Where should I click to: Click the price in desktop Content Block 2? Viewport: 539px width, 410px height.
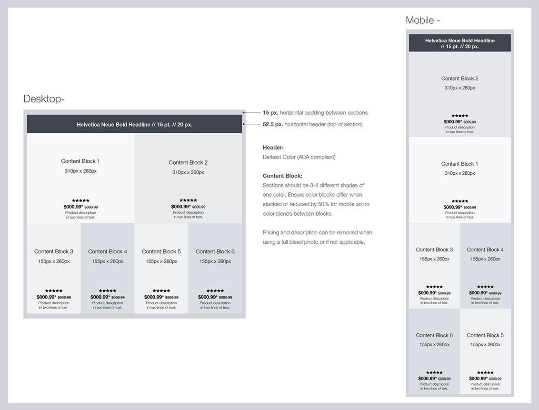click(x=188, y=207)
